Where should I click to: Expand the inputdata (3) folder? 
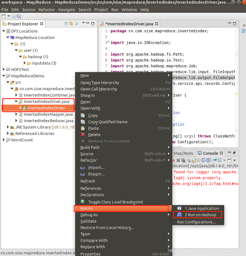[x=25, y=63]
